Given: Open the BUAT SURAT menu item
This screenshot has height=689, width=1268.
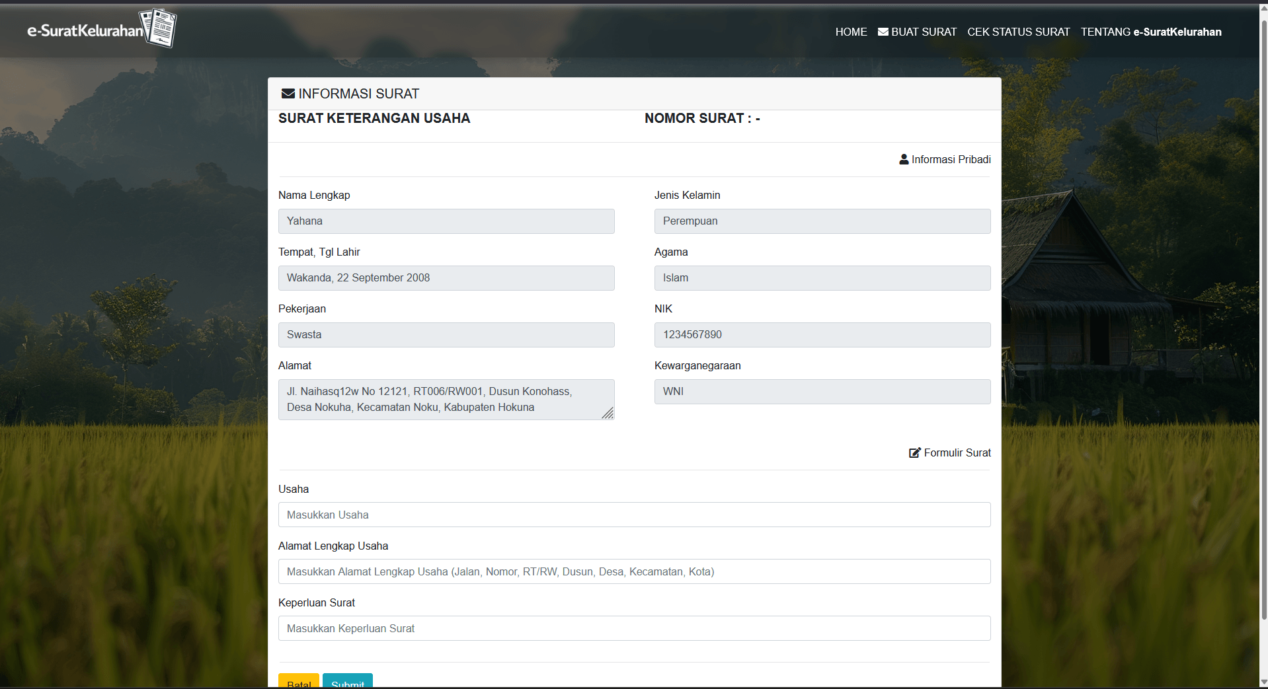Looking at the screenshot, I should pos(917,32).
